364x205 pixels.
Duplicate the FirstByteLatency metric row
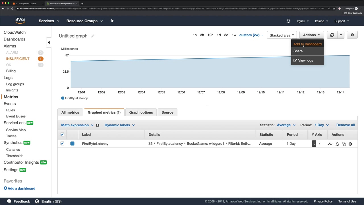pos(344,144)
